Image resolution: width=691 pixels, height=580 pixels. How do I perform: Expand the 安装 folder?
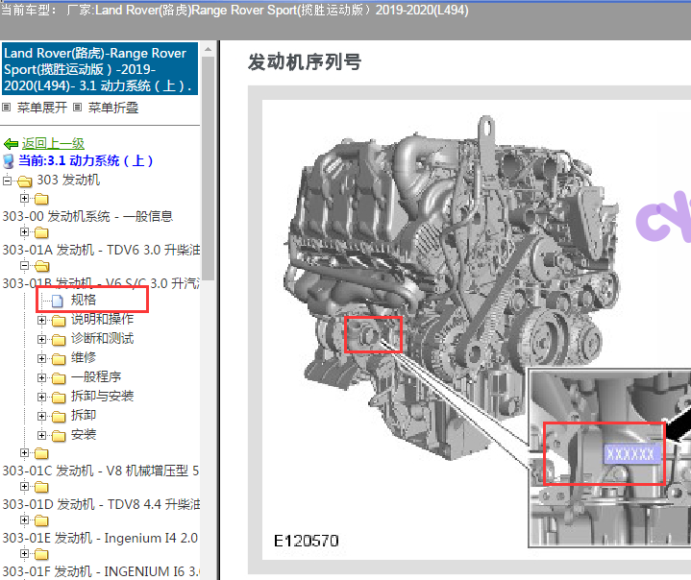(x=42, y=436)
